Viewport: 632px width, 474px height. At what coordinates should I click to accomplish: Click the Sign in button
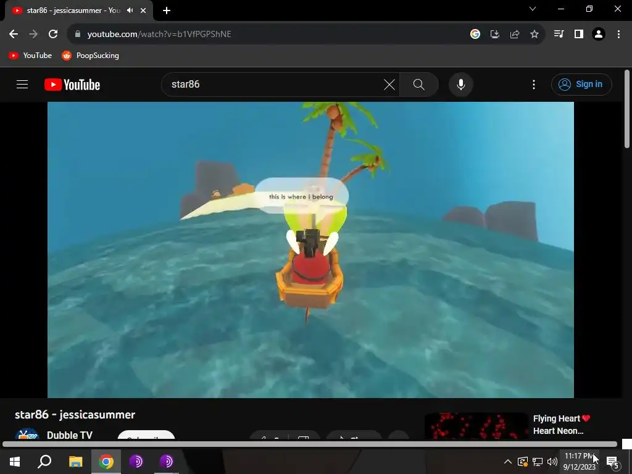pyautogui.click(x=581, y=85)
